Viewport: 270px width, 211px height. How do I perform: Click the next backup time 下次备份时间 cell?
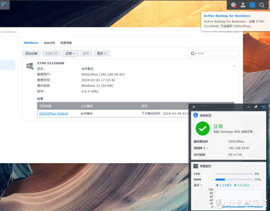coord(165,114)
